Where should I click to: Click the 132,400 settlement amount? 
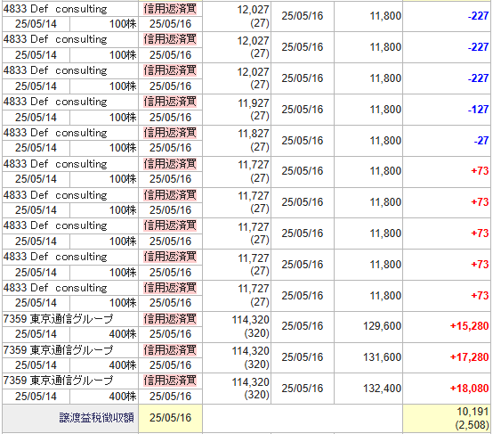[382, 389]
